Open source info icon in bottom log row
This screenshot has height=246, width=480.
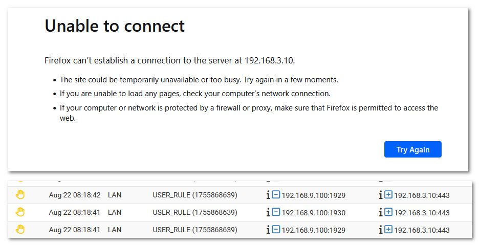click(268, 230)
